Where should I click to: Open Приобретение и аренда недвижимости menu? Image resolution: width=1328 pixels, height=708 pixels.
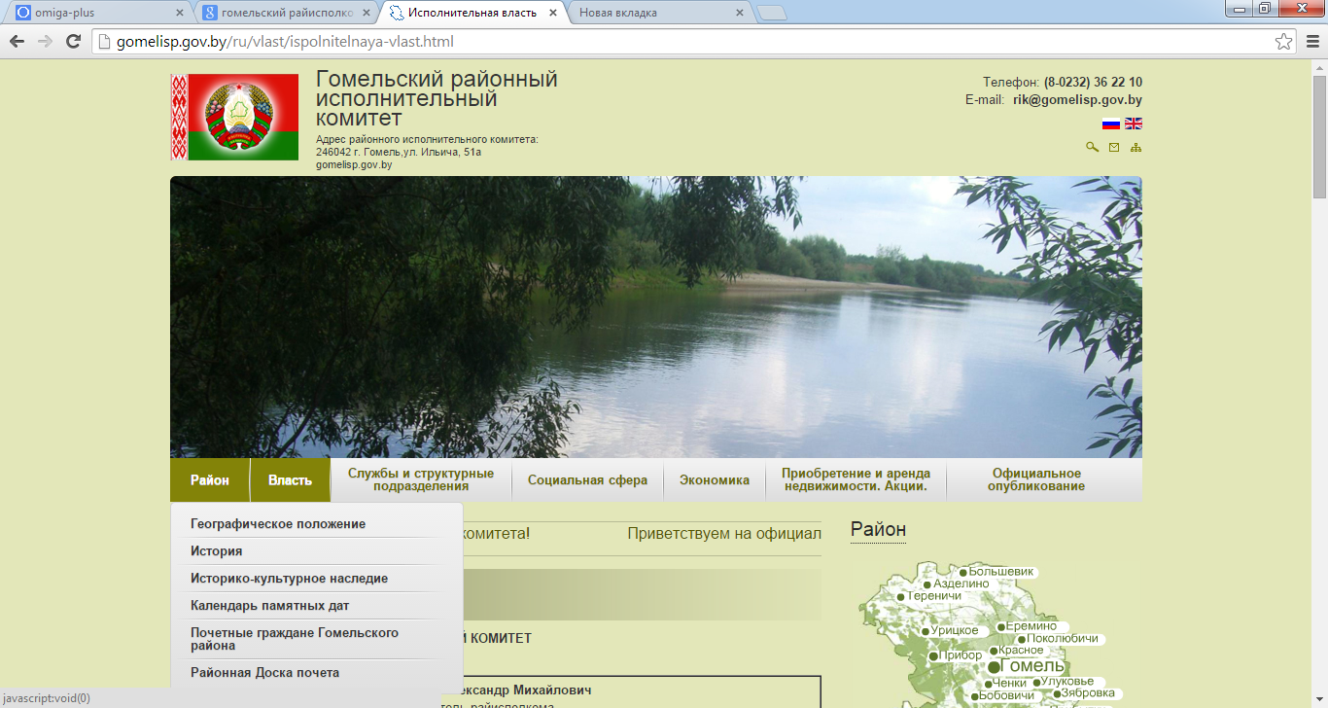[x=856, y=480]
